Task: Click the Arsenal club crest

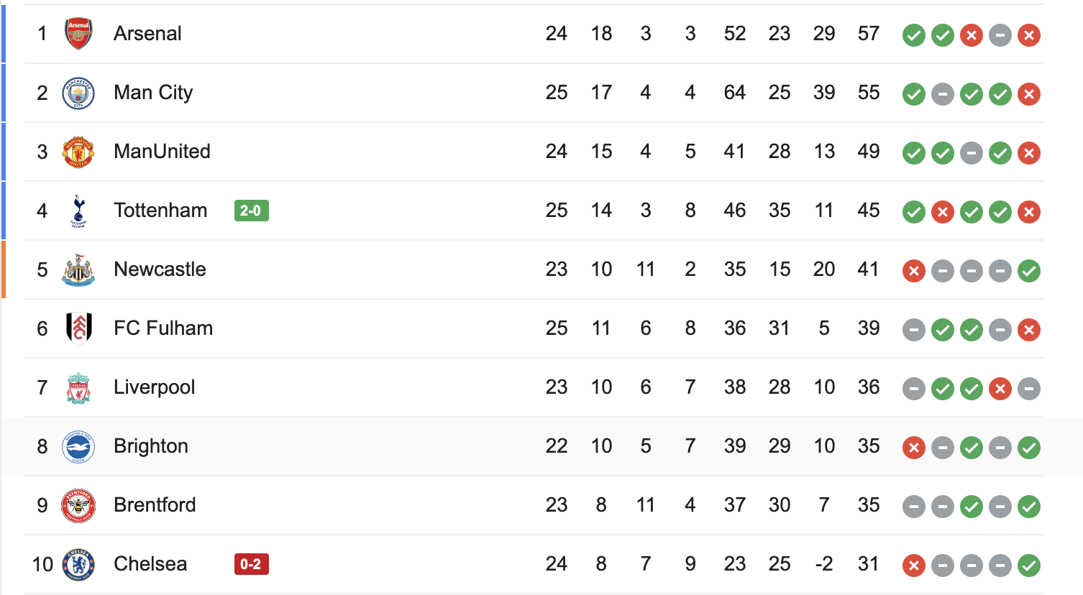Action: [x=78, y=34]
